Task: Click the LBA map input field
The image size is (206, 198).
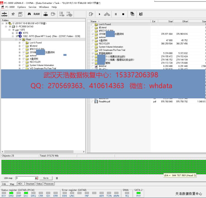Action: click(x=25, y=178)
